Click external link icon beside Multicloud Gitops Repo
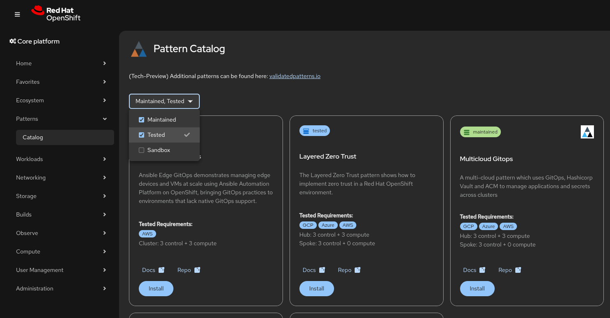 click(x=518, y=270)
